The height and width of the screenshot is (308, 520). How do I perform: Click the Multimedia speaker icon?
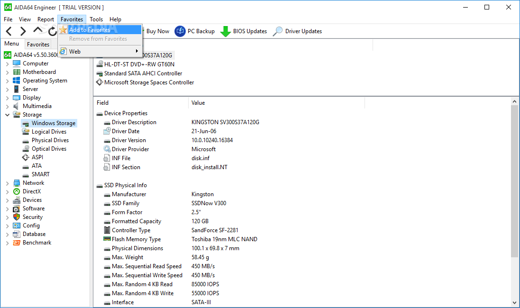click(16, 106)
